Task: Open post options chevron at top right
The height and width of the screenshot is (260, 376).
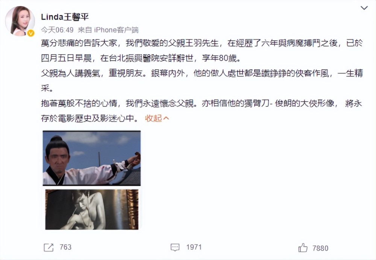Action: pyautogui.click(x=364, y=8)
